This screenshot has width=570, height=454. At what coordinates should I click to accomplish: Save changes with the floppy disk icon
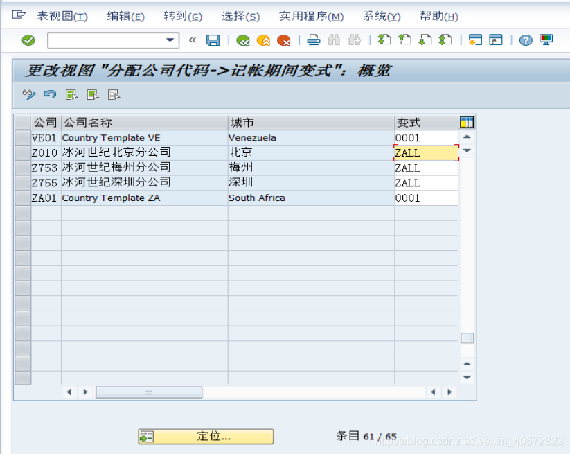point(213,40)
